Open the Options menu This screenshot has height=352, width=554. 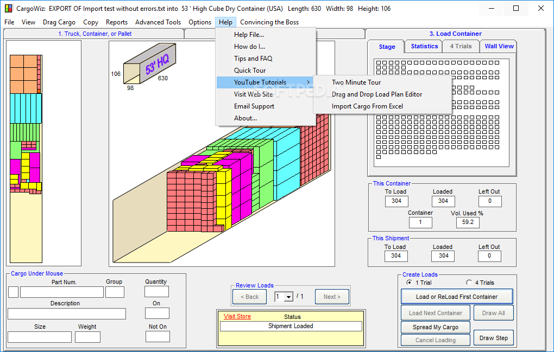[200, 22]
